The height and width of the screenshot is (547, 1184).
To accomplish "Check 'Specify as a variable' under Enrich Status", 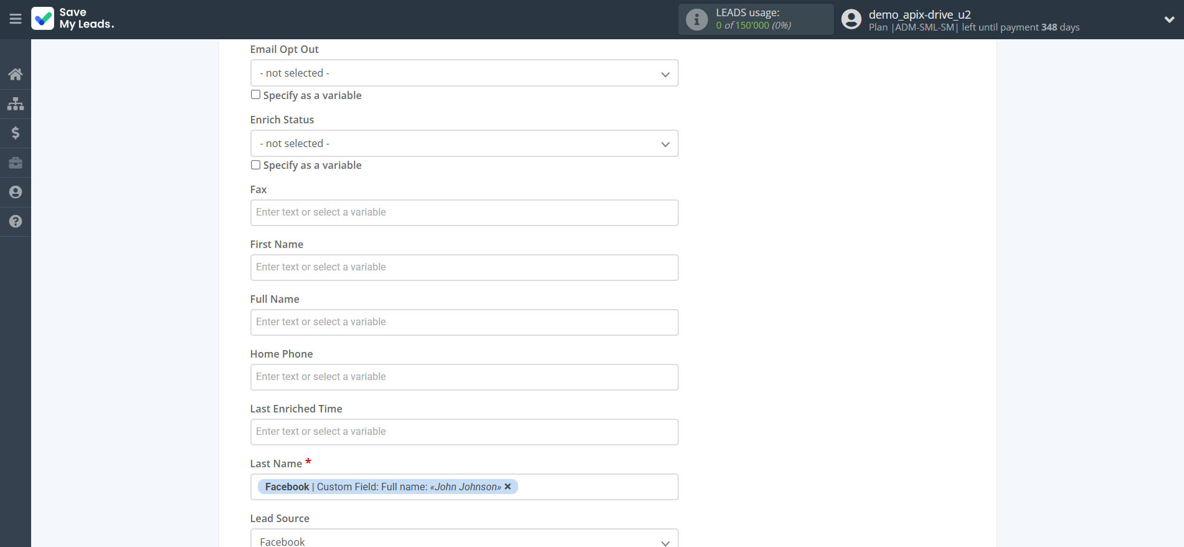I will 255,165.
